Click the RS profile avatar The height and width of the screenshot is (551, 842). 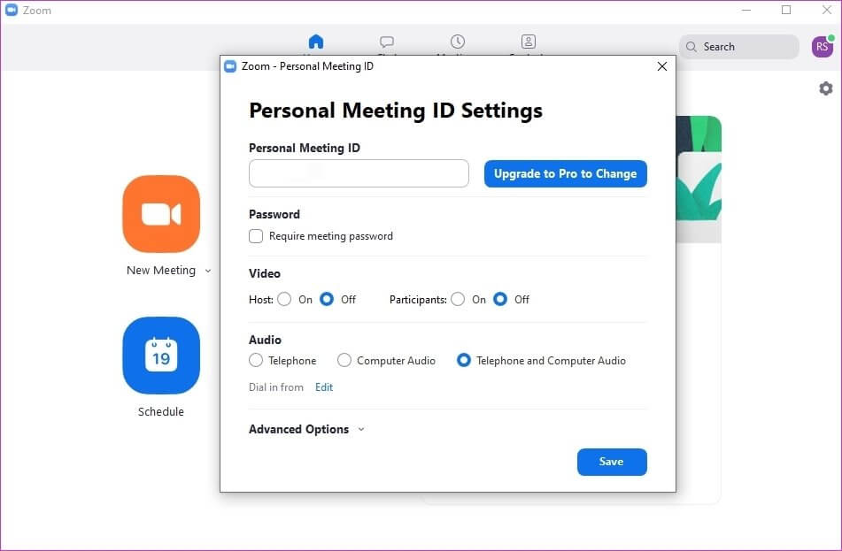[x=823, y=47]
